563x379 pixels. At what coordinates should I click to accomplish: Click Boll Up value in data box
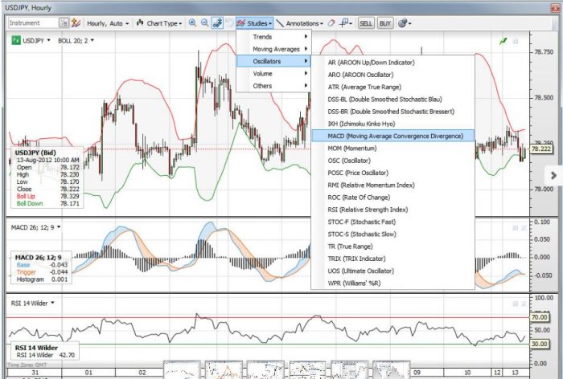[70, 196]
